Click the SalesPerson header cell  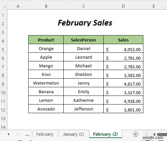click(x=83, y=40)
